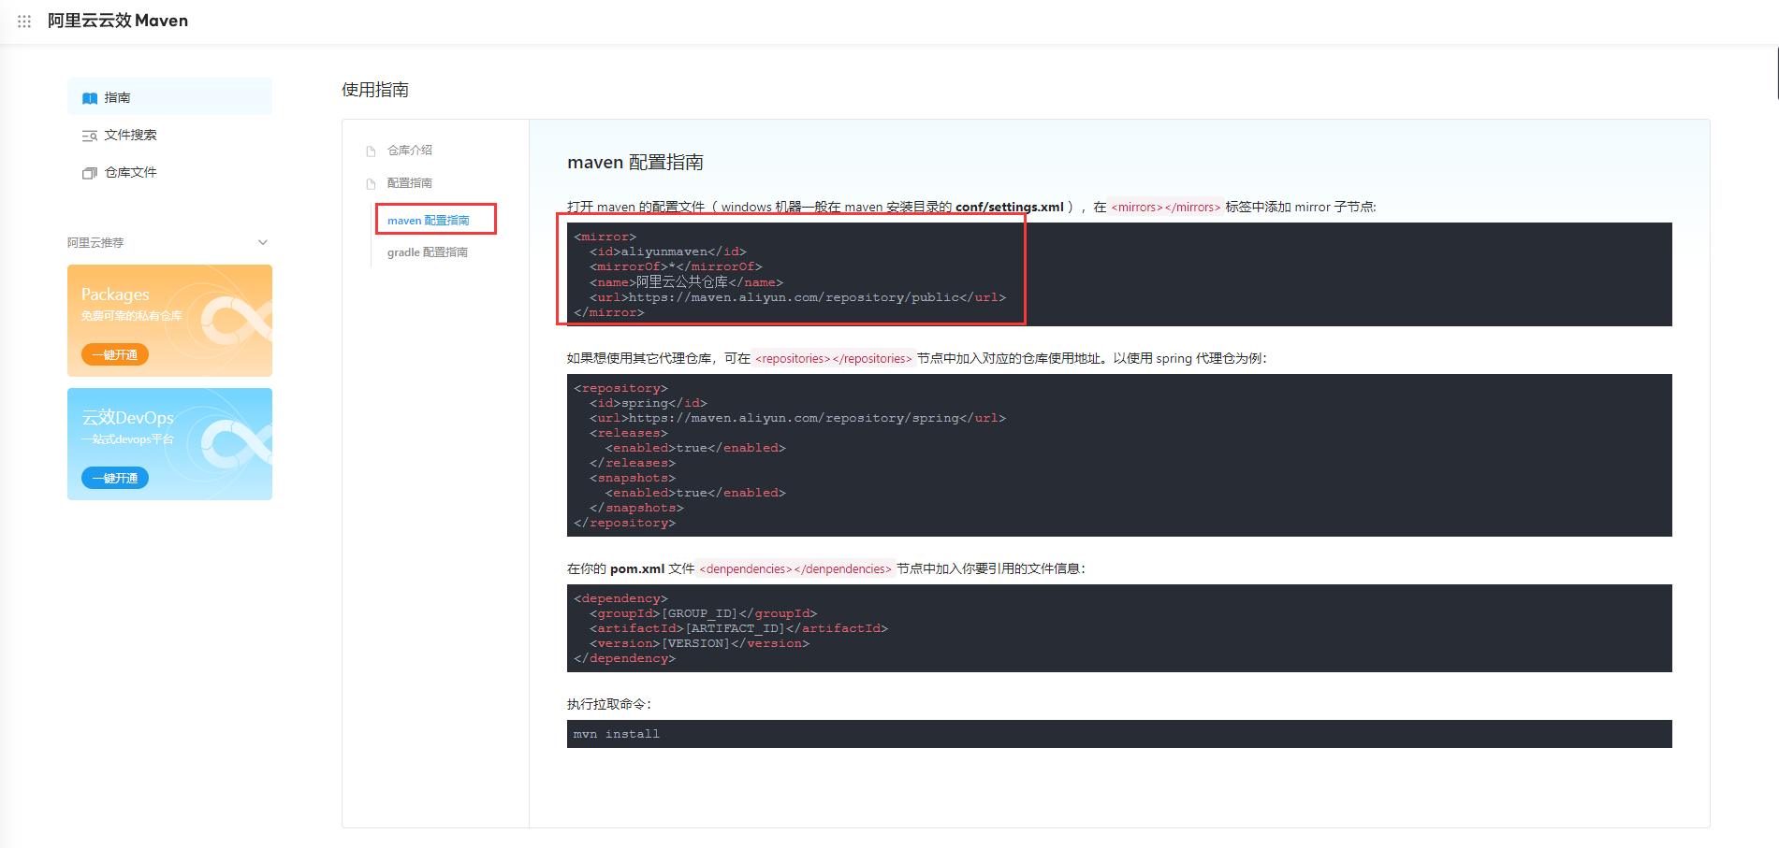
Task: Click 一键开通 on the Packages card
Action: [115, 354]
